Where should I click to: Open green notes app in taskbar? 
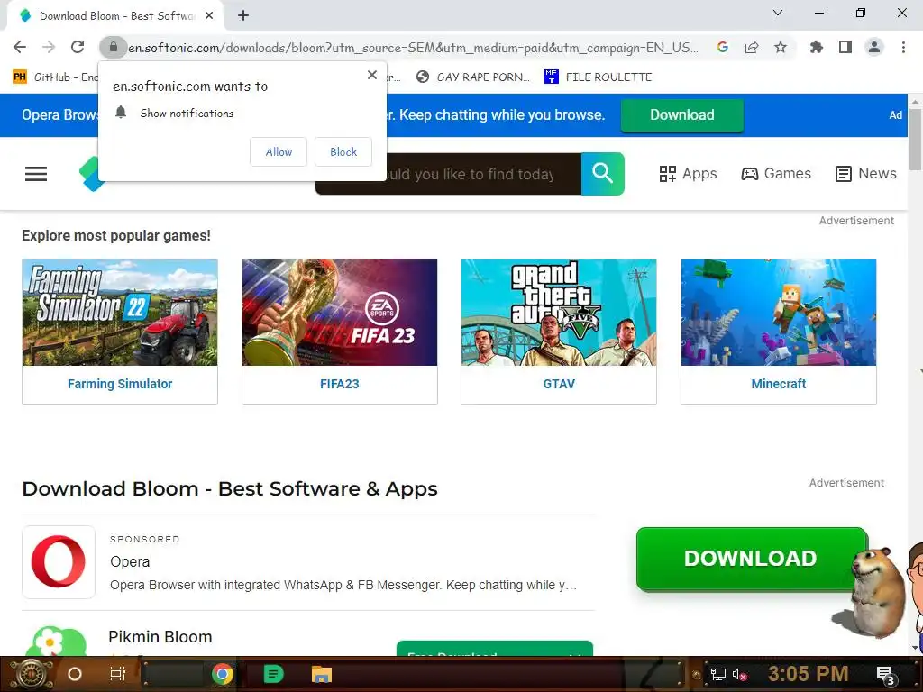click(x=273, y=674)
